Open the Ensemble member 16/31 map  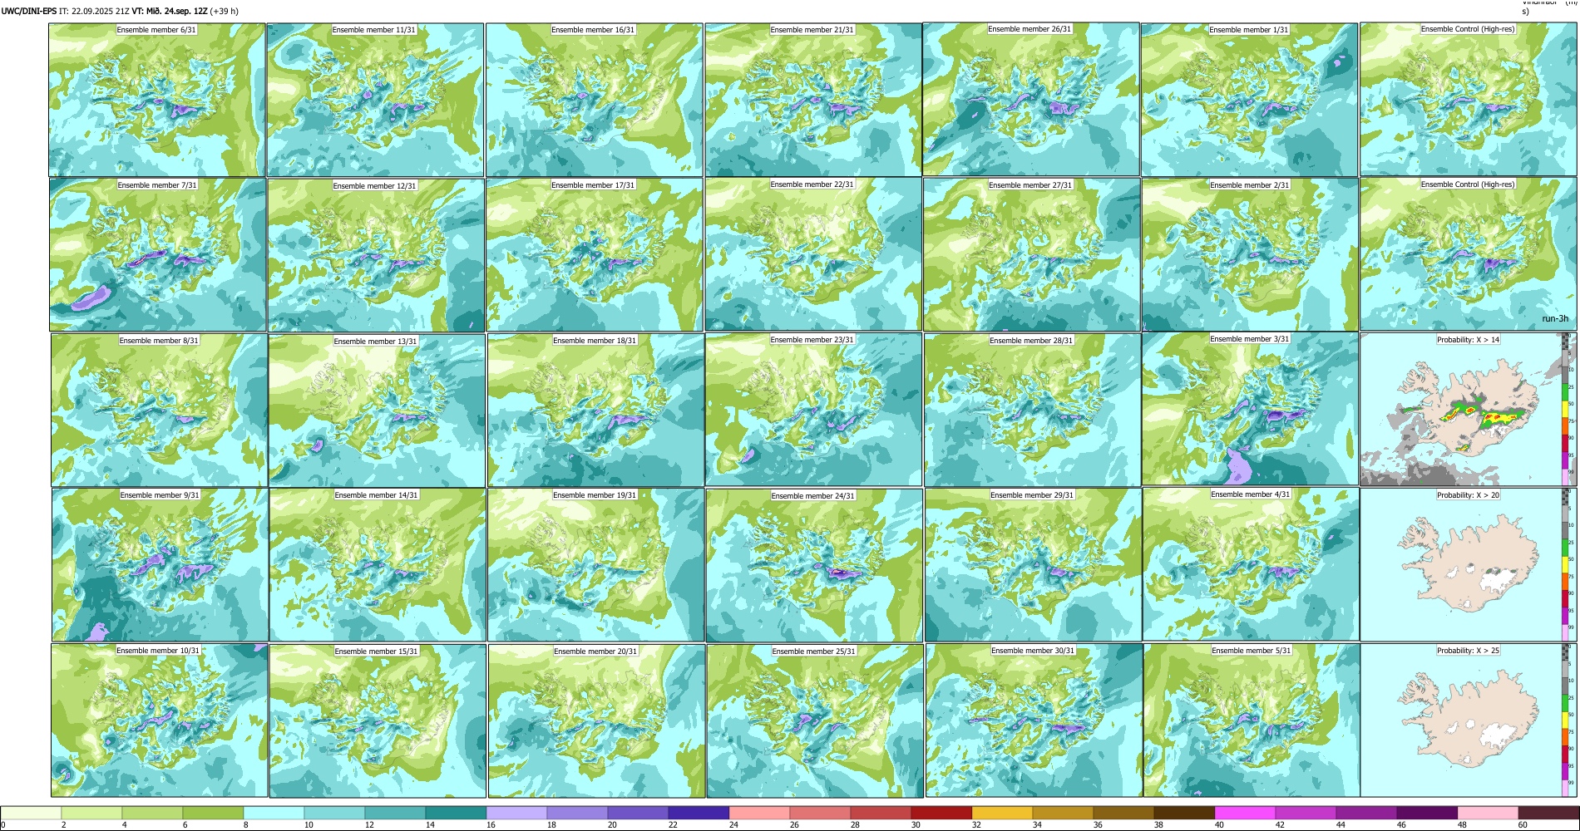click(594, 100)
